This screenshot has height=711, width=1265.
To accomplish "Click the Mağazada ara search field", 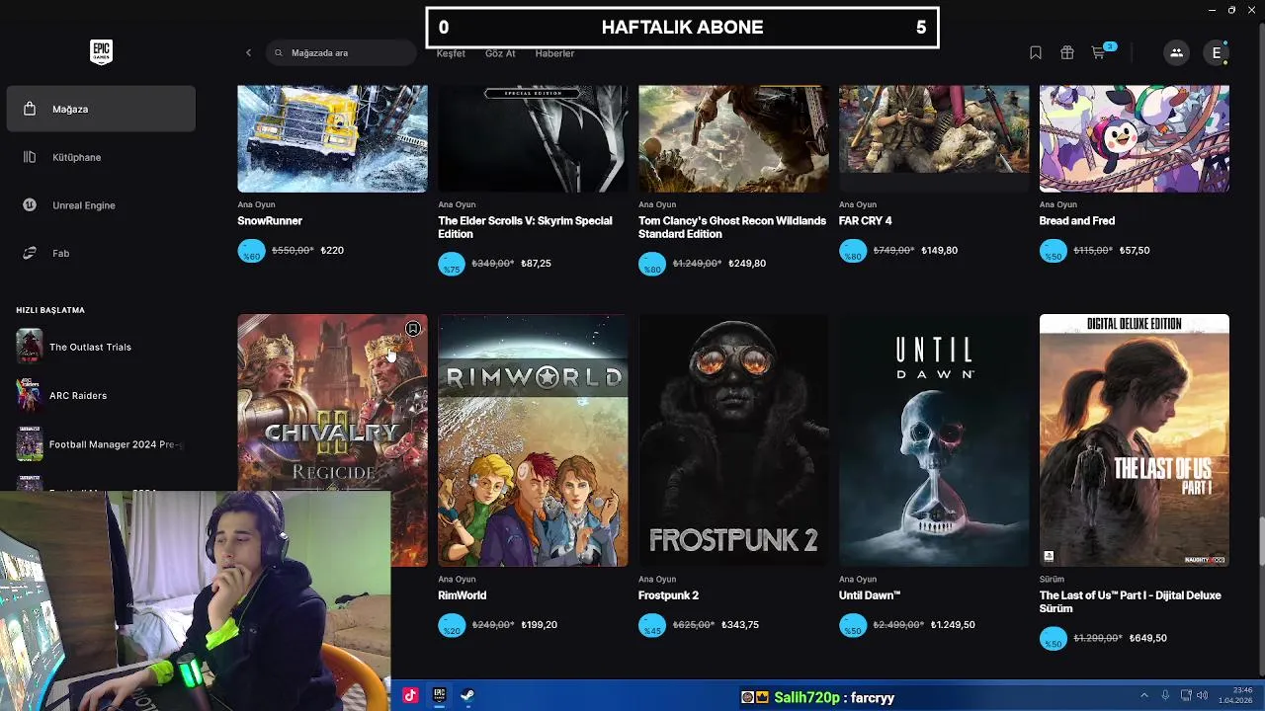I will pyautogui.click(x=341, y=52).
